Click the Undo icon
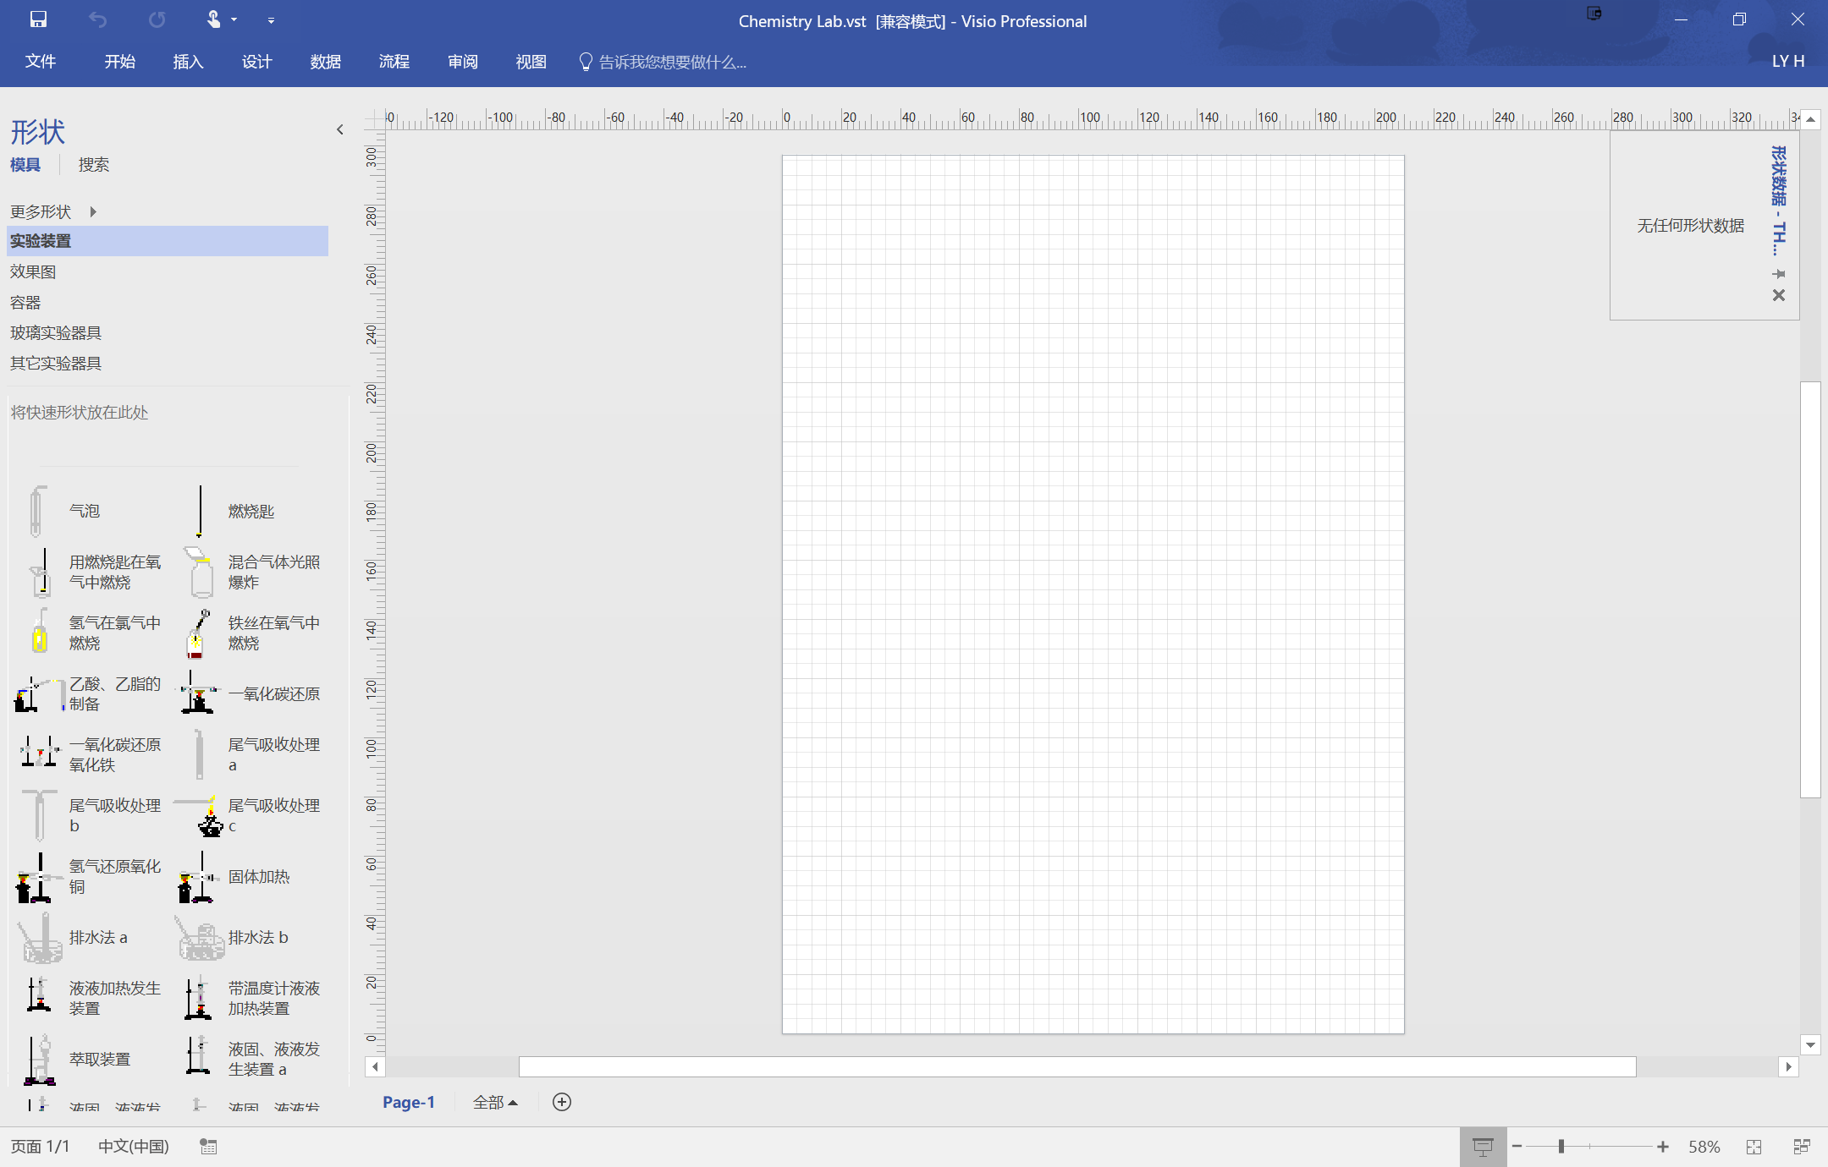This screenshot has width=1828, height=1167. coord(97,19)
